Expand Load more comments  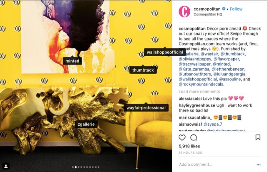coord(199,92)
